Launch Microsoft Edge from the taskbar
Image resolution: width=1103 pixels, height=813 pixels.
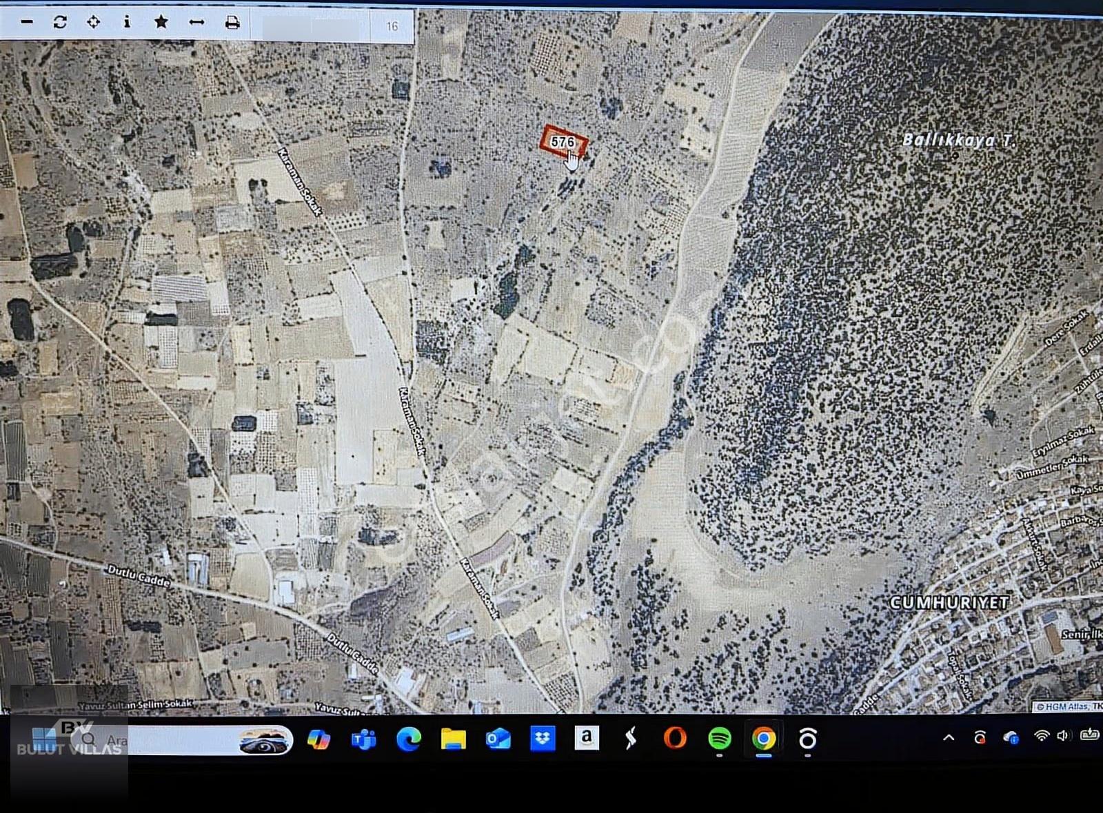point(408,739)
